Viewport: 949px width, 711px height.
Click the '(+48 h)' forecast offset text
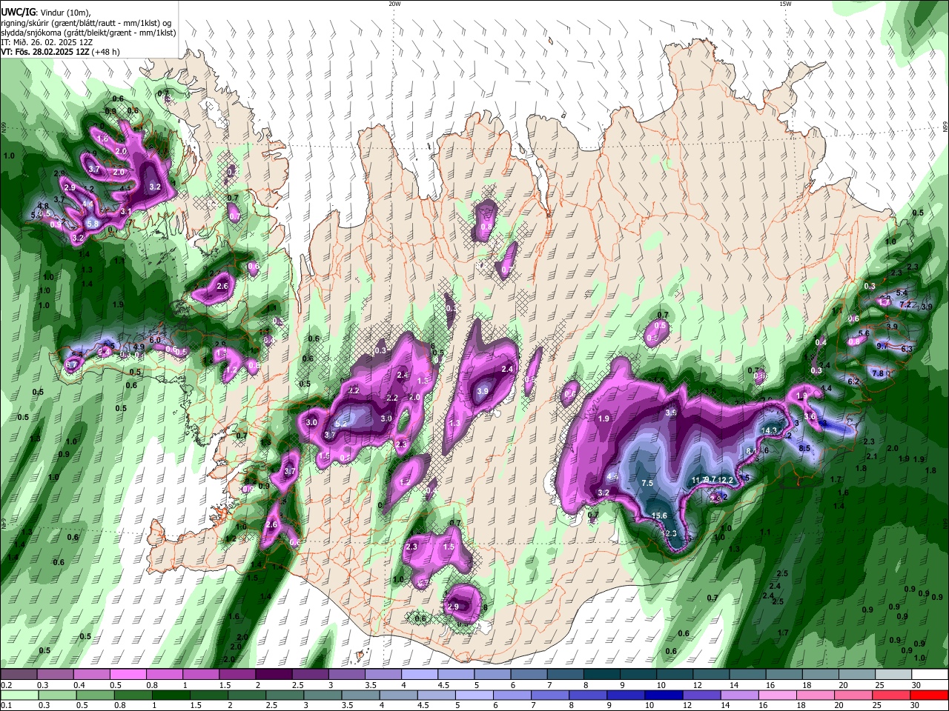pos(107,52)
